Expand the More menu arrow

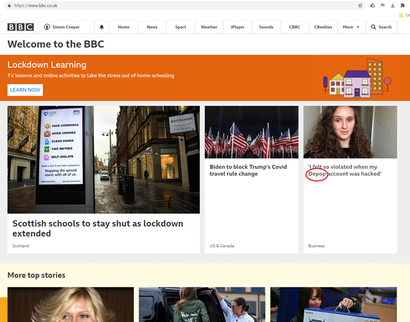click(x=358, y=27)
